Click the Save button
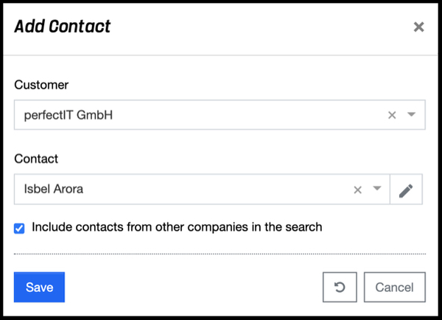 click(39, 287)
